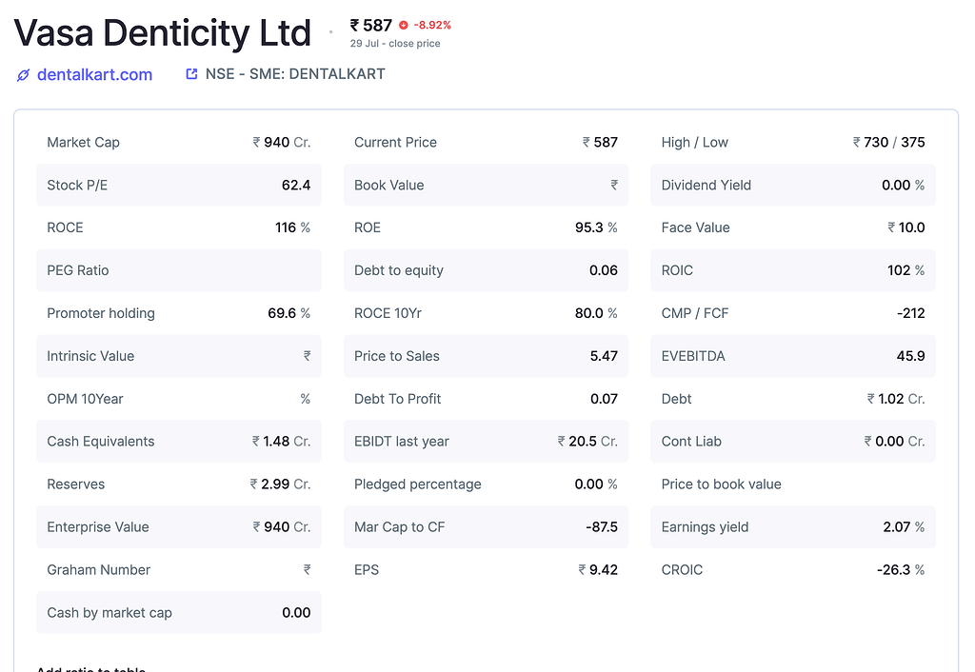
Task: Select the Cash by market cap cell
Action: tap(179, 612)
